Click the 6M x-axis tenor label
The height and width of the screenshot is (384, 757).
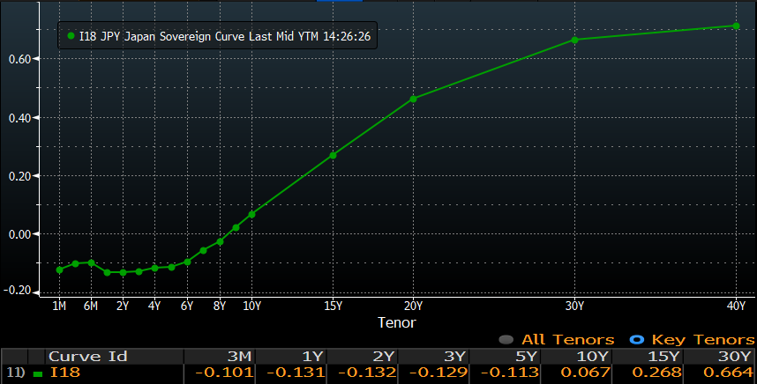point(91,306)
